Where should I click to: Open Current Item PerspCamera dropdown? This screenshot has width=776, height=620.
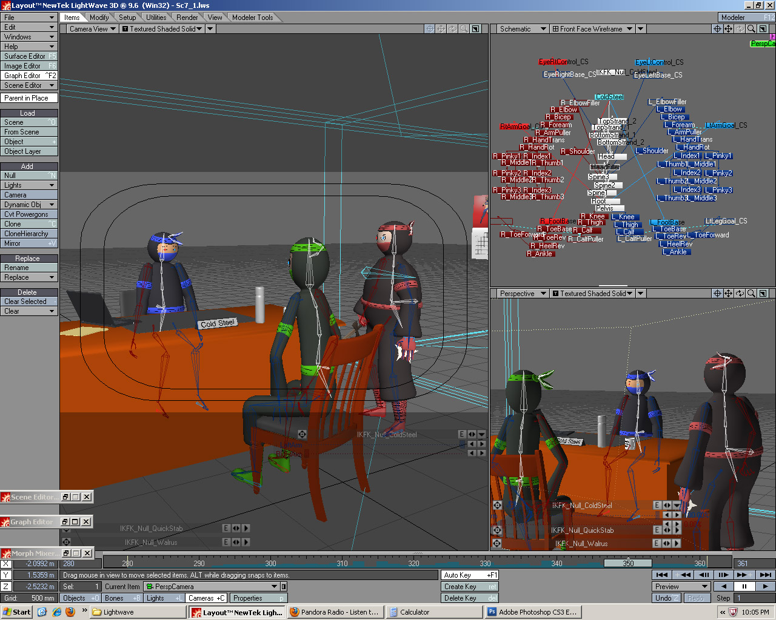[x=212, y=586]
